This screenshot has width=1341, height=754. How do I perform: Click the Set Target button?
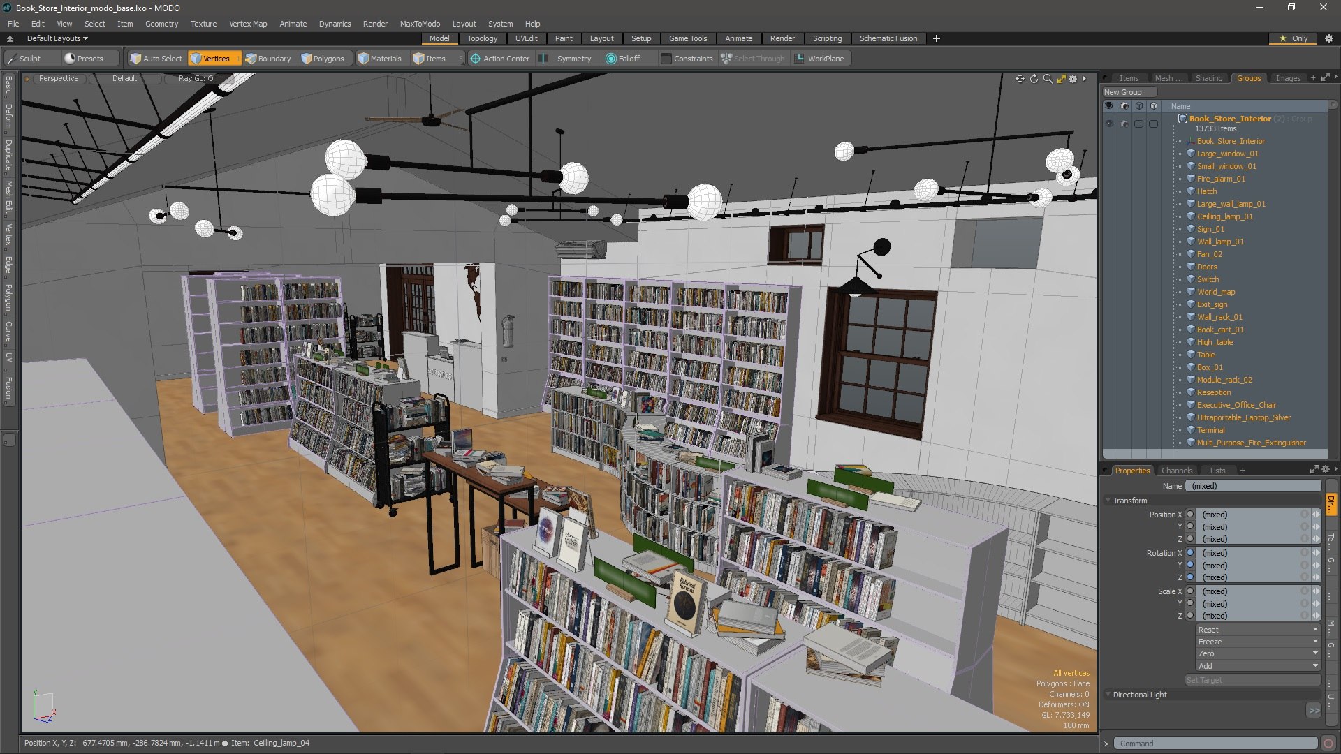tap(1253, 680)
